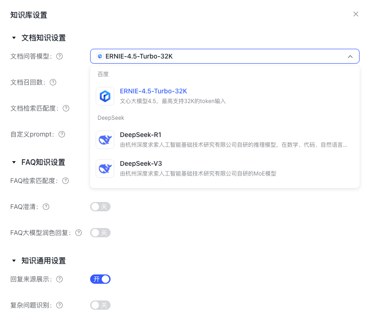Screen dimensions: 367x326
Task: Show help for 回复来源展示
Action: click(x=59, y=279)
